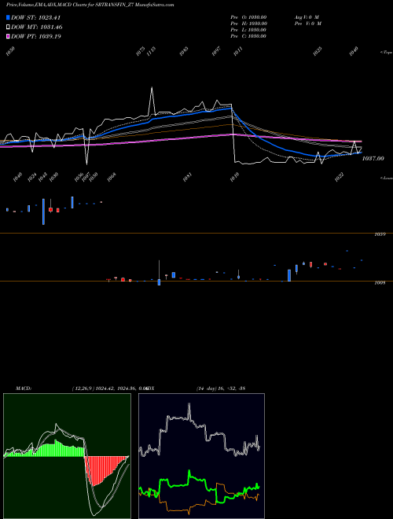Click the chart title mentioning MunafaSutra.com
The height and width of the screenshot is (519, 393).
[x=90, y=5]
